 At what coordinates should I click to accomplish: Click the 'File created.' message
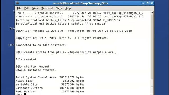coord(26,59)
